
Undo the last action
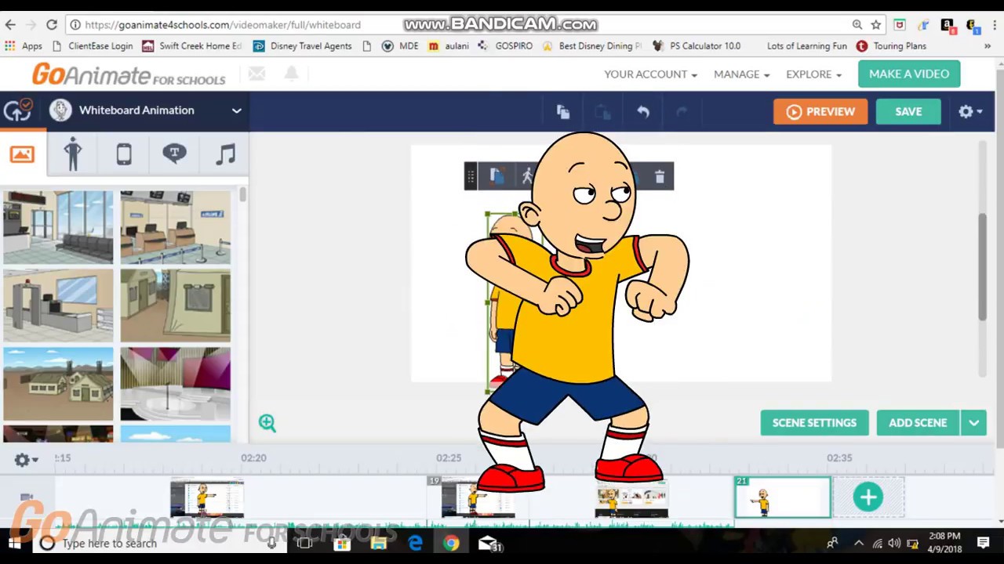click(x=643, y=112)
